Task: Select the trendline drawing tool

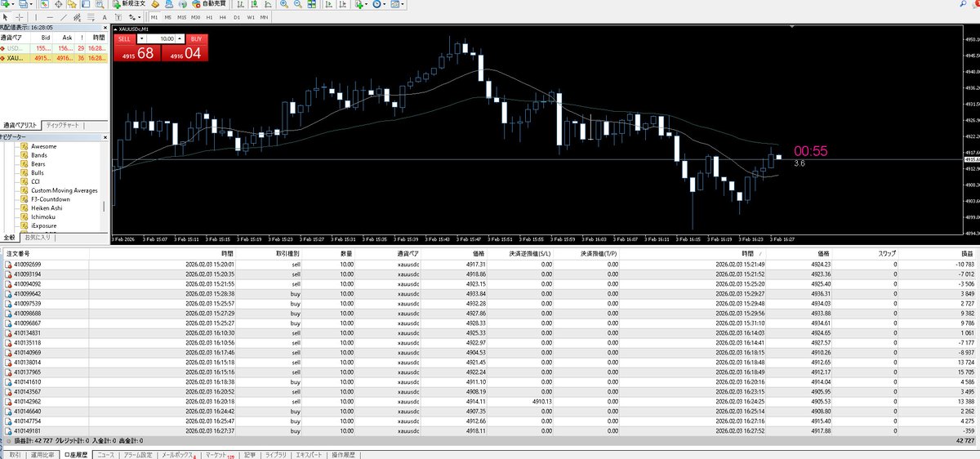Action: pyautogui.click(x=64, y=17)
